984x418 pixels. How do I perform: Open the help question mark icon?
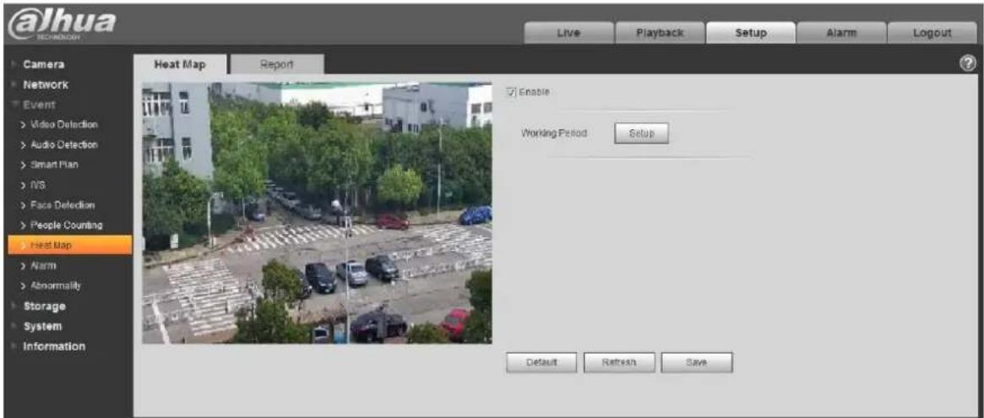969,63
